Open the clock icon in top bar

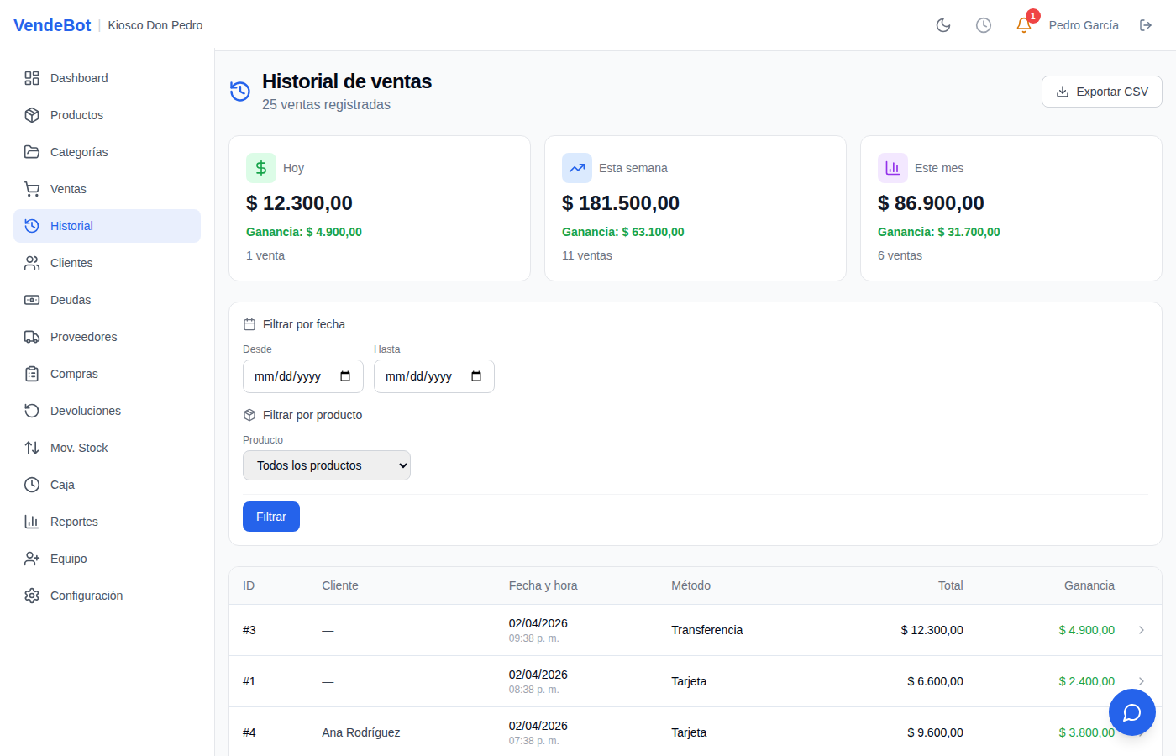tap(984, 25)
